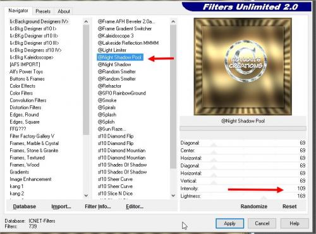
Task: Select the FFG??? category
Action: (18, 129)
